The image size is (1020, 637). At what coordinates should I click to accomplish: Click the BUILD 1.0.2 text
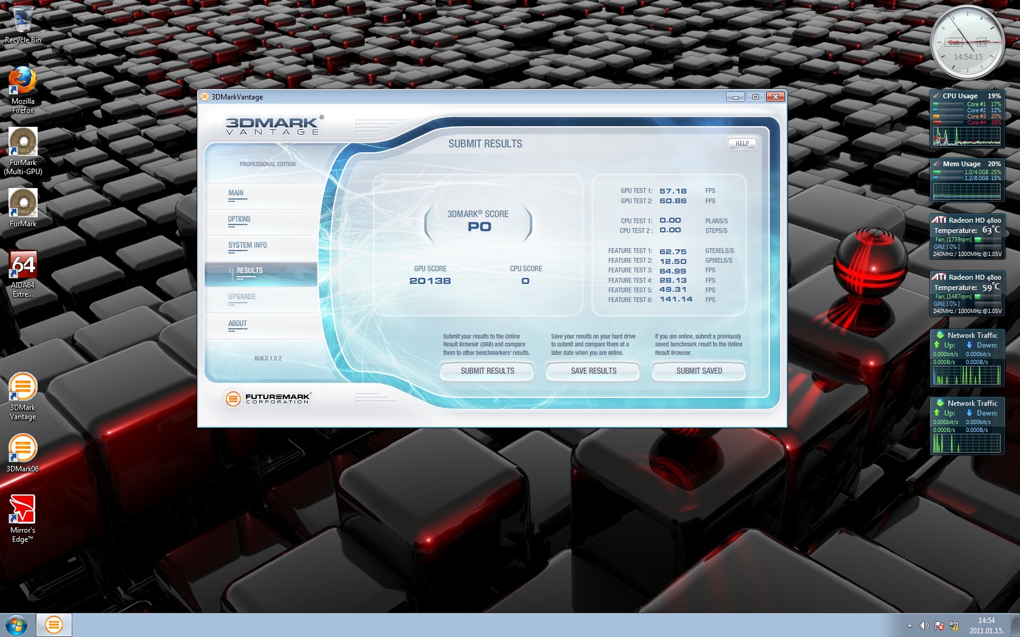coord(268,359)
